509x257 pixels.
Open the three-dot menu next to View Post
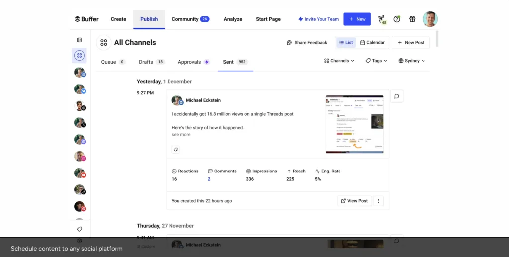(378, 201)
